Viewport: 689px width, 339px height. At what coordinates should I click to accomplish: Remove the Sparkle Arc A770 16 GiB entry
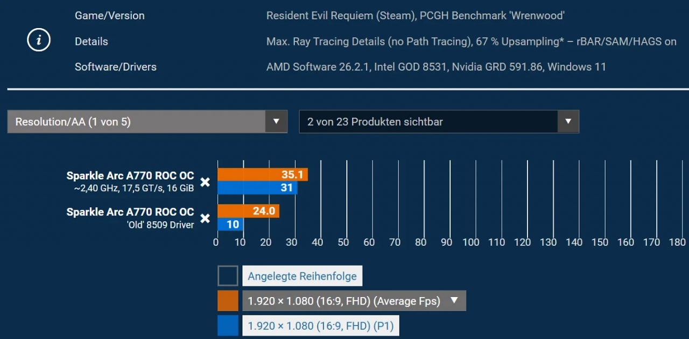[x=205, y=182]
